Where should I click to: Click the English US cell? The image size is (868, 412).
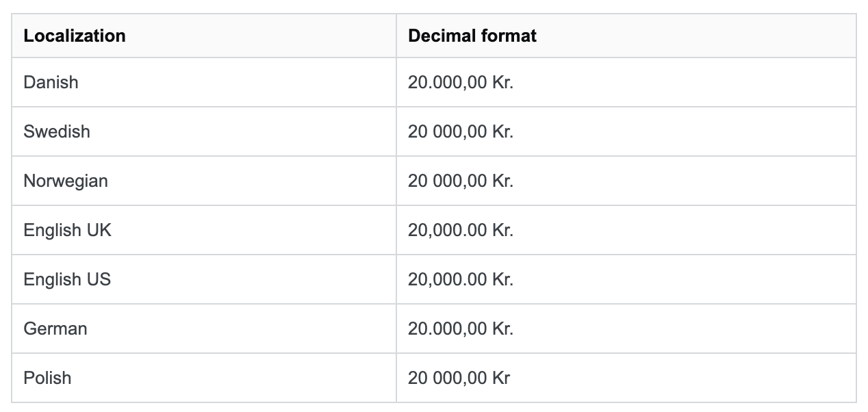67,279
